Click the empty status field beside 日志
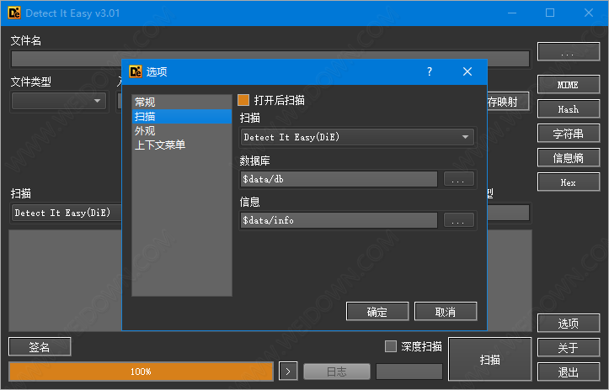 tap(409, 372)
